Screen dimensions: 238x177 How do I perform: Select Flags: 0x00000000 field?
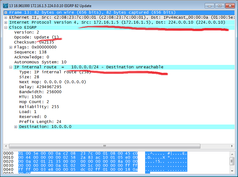click(x=35, y=47)
